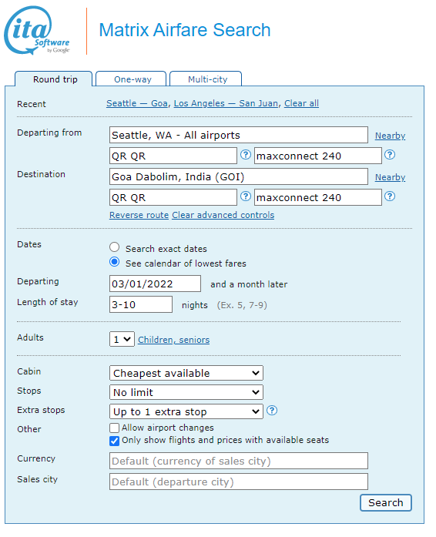Open help icon beside departure routing codes
This screenshot has width=436, height=537.
click(245, 155)
